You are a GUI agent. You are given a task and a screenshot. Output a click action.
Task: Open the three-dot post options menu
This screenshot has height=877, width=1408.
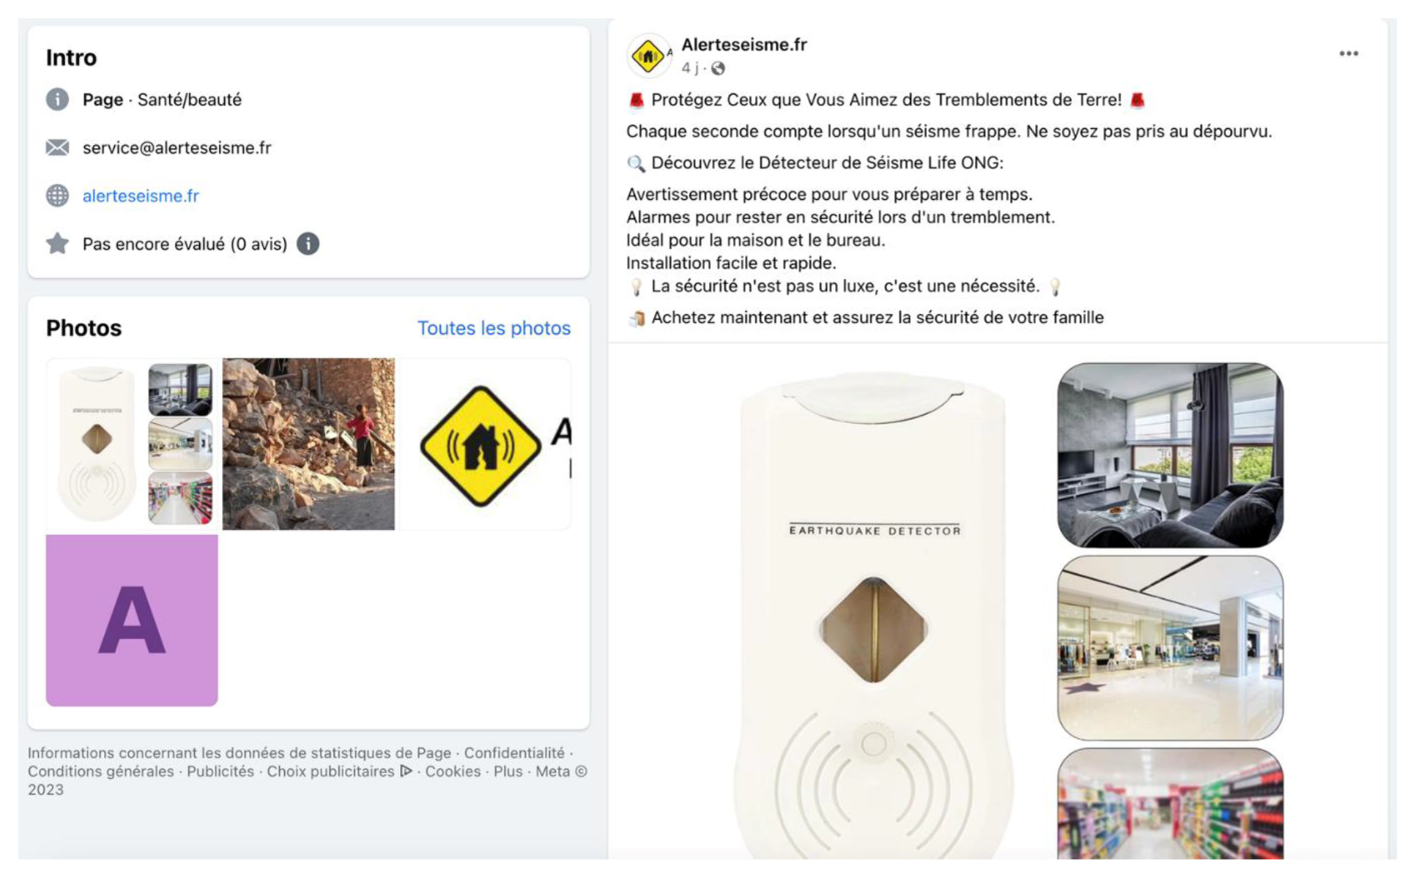pos(1348,53)
